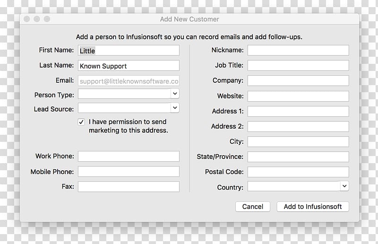Open the Country dropdown list
This screenshot has height=244, width=378.
[298, 186]
